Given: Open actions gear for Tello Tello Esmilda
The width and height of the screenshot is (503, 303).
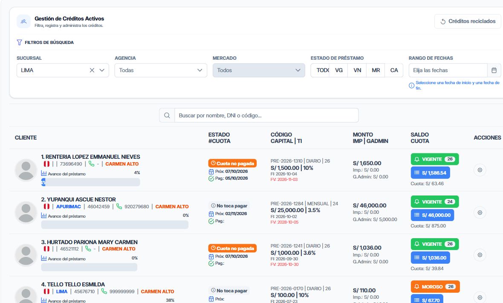Looking at the screenshot, I should click(480, 297).
